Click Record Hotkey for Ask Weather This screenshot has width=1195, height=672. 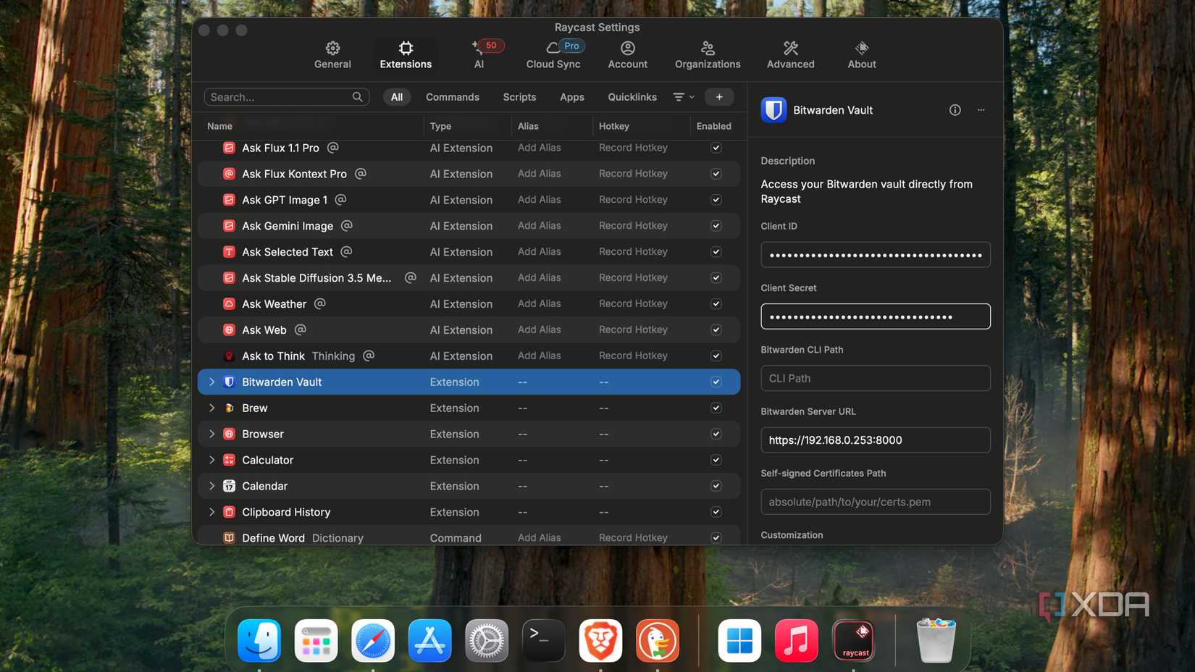pyautogui.click(x=633, y=303)
